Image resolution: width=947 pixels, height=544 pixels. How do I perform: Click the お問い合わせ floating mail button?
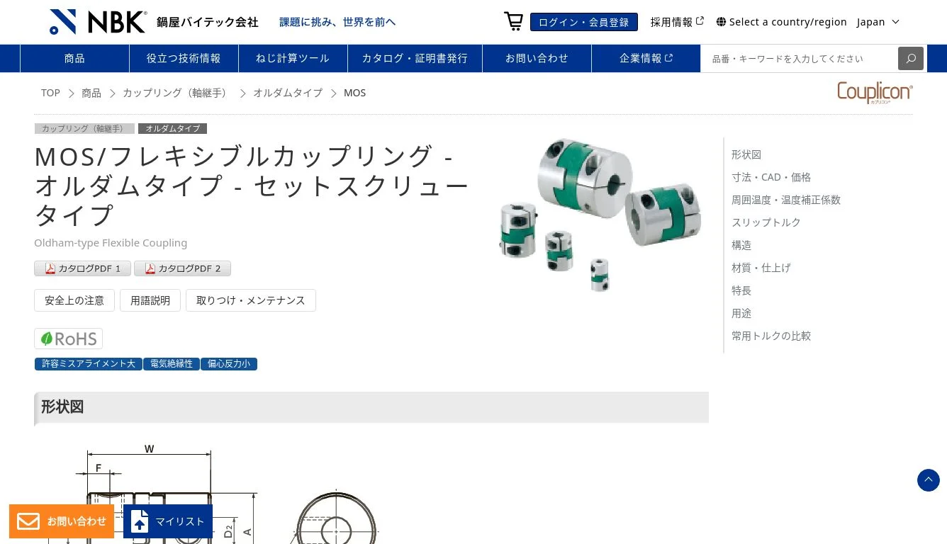coord(62,521)
